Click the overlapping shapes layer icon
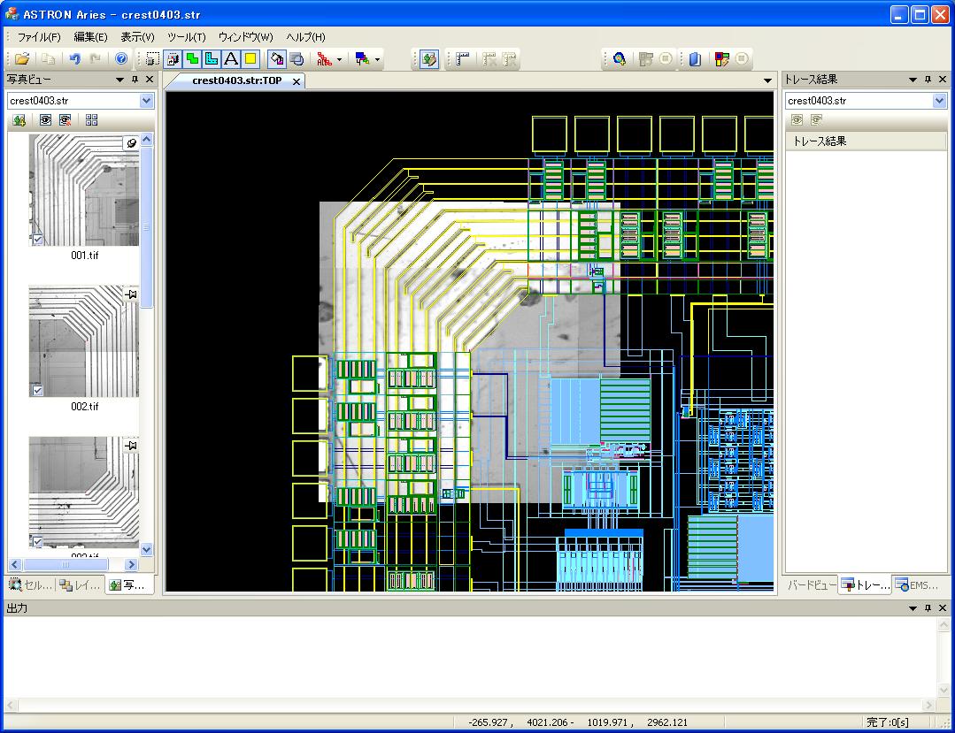The image size is (955, 733). (x=297, y=59)
